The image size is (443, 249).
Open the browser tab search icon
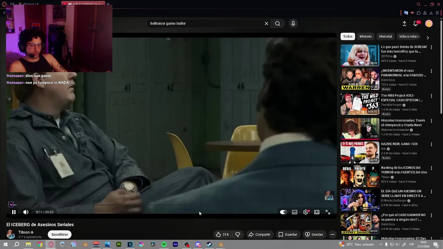pyautogui.click(x=418, y=4)
